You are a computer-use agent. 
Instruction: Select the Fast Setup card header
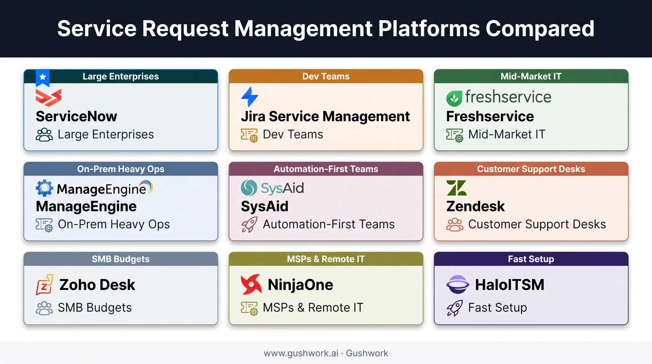[531, 259]
